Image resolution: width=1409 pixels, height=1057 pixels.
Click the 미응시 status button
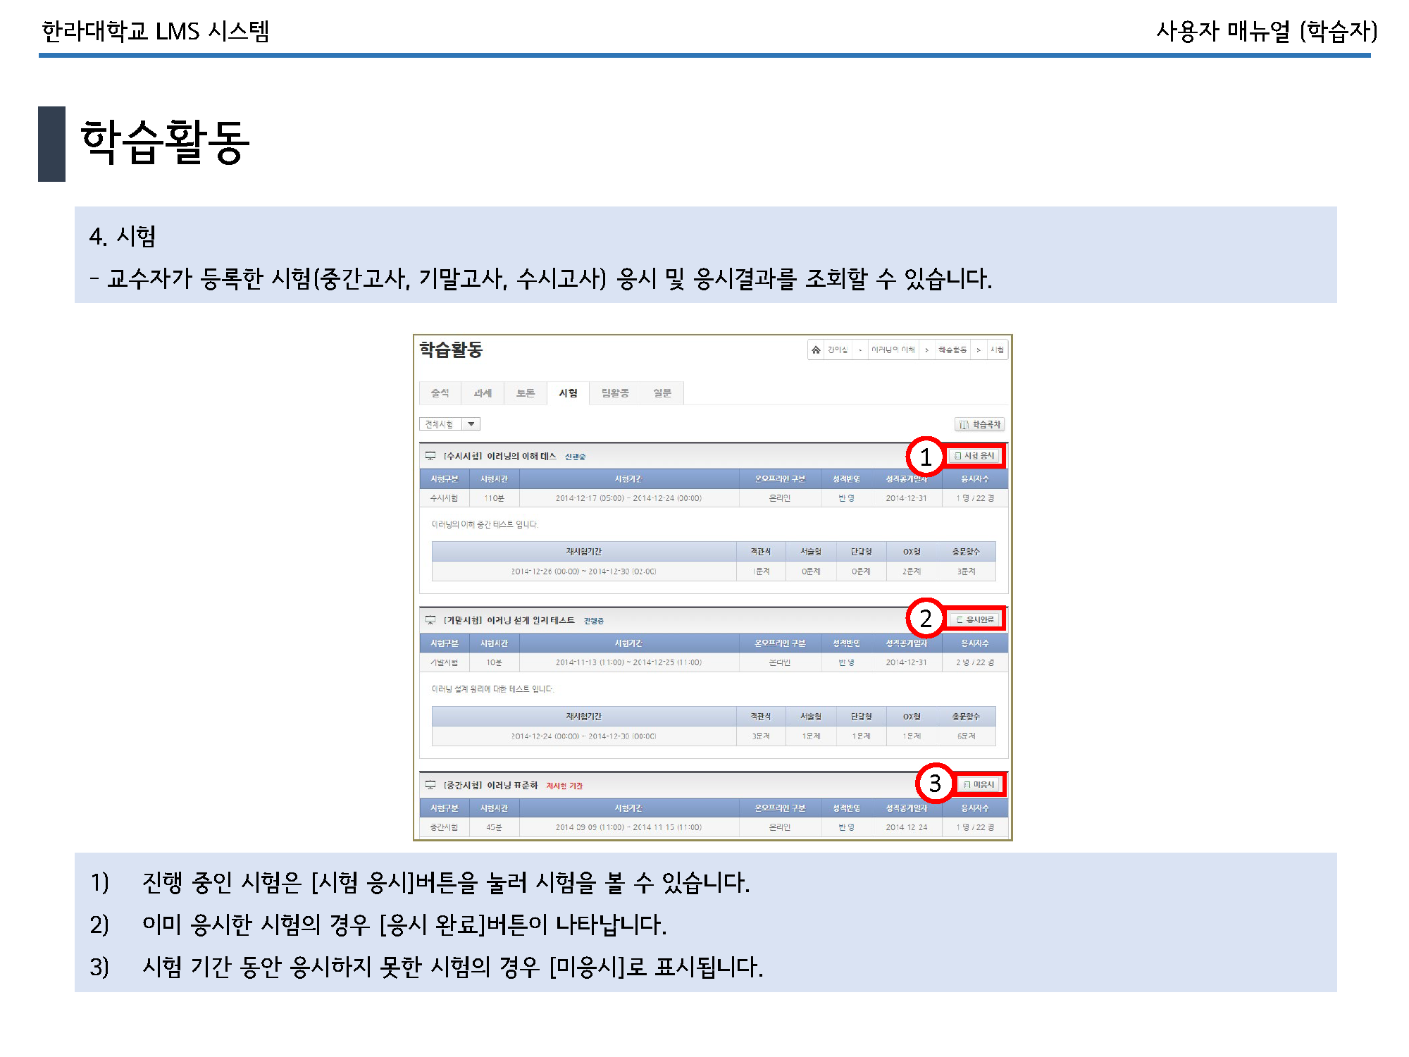pos(979,784)
